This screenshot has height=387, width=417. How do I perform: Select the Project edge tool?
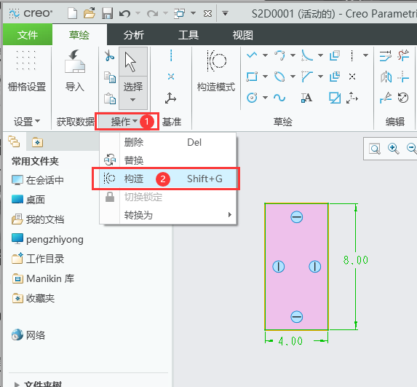(335, 98)
